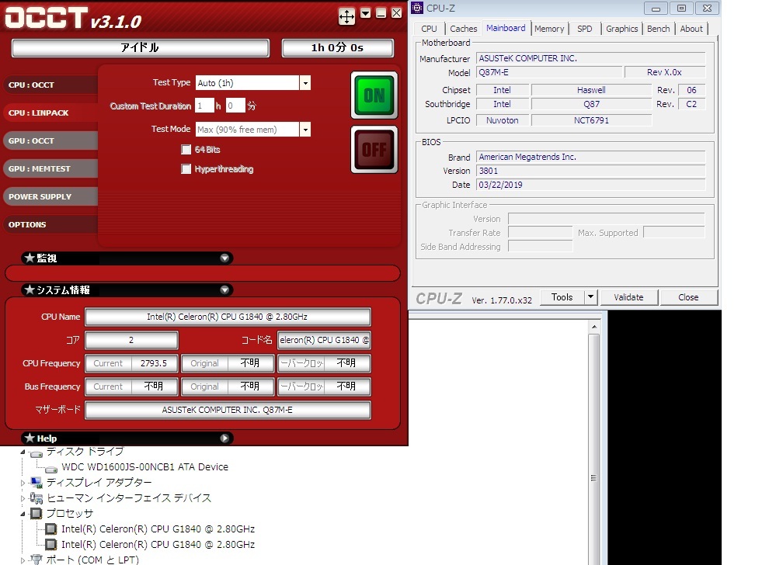
Task: Open OCCT OPTIONS tab
Action: [50, 224]
